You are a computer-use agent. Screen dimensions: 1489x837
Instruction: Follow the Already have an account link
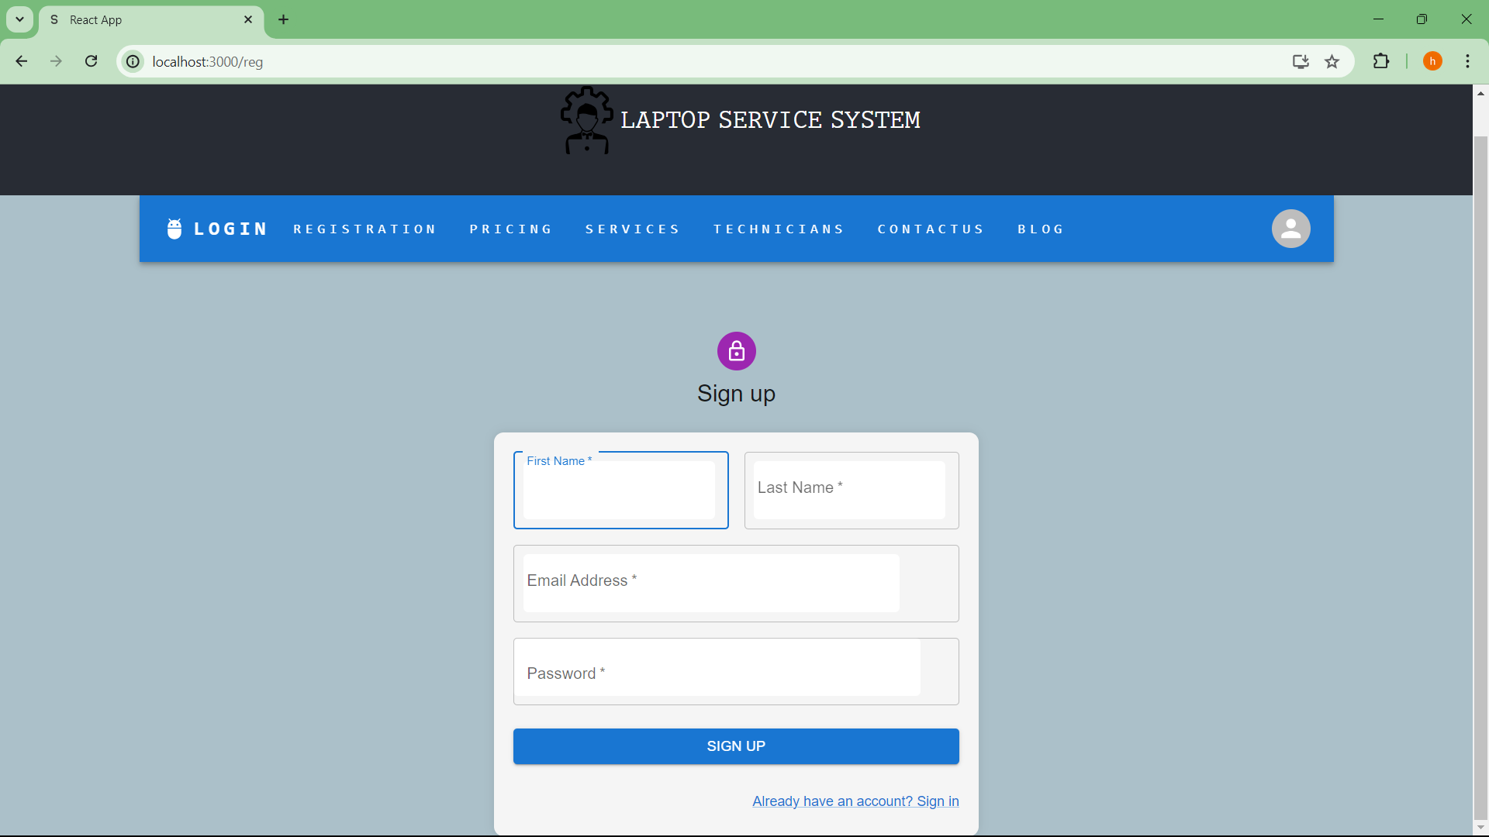pos(855,801)
